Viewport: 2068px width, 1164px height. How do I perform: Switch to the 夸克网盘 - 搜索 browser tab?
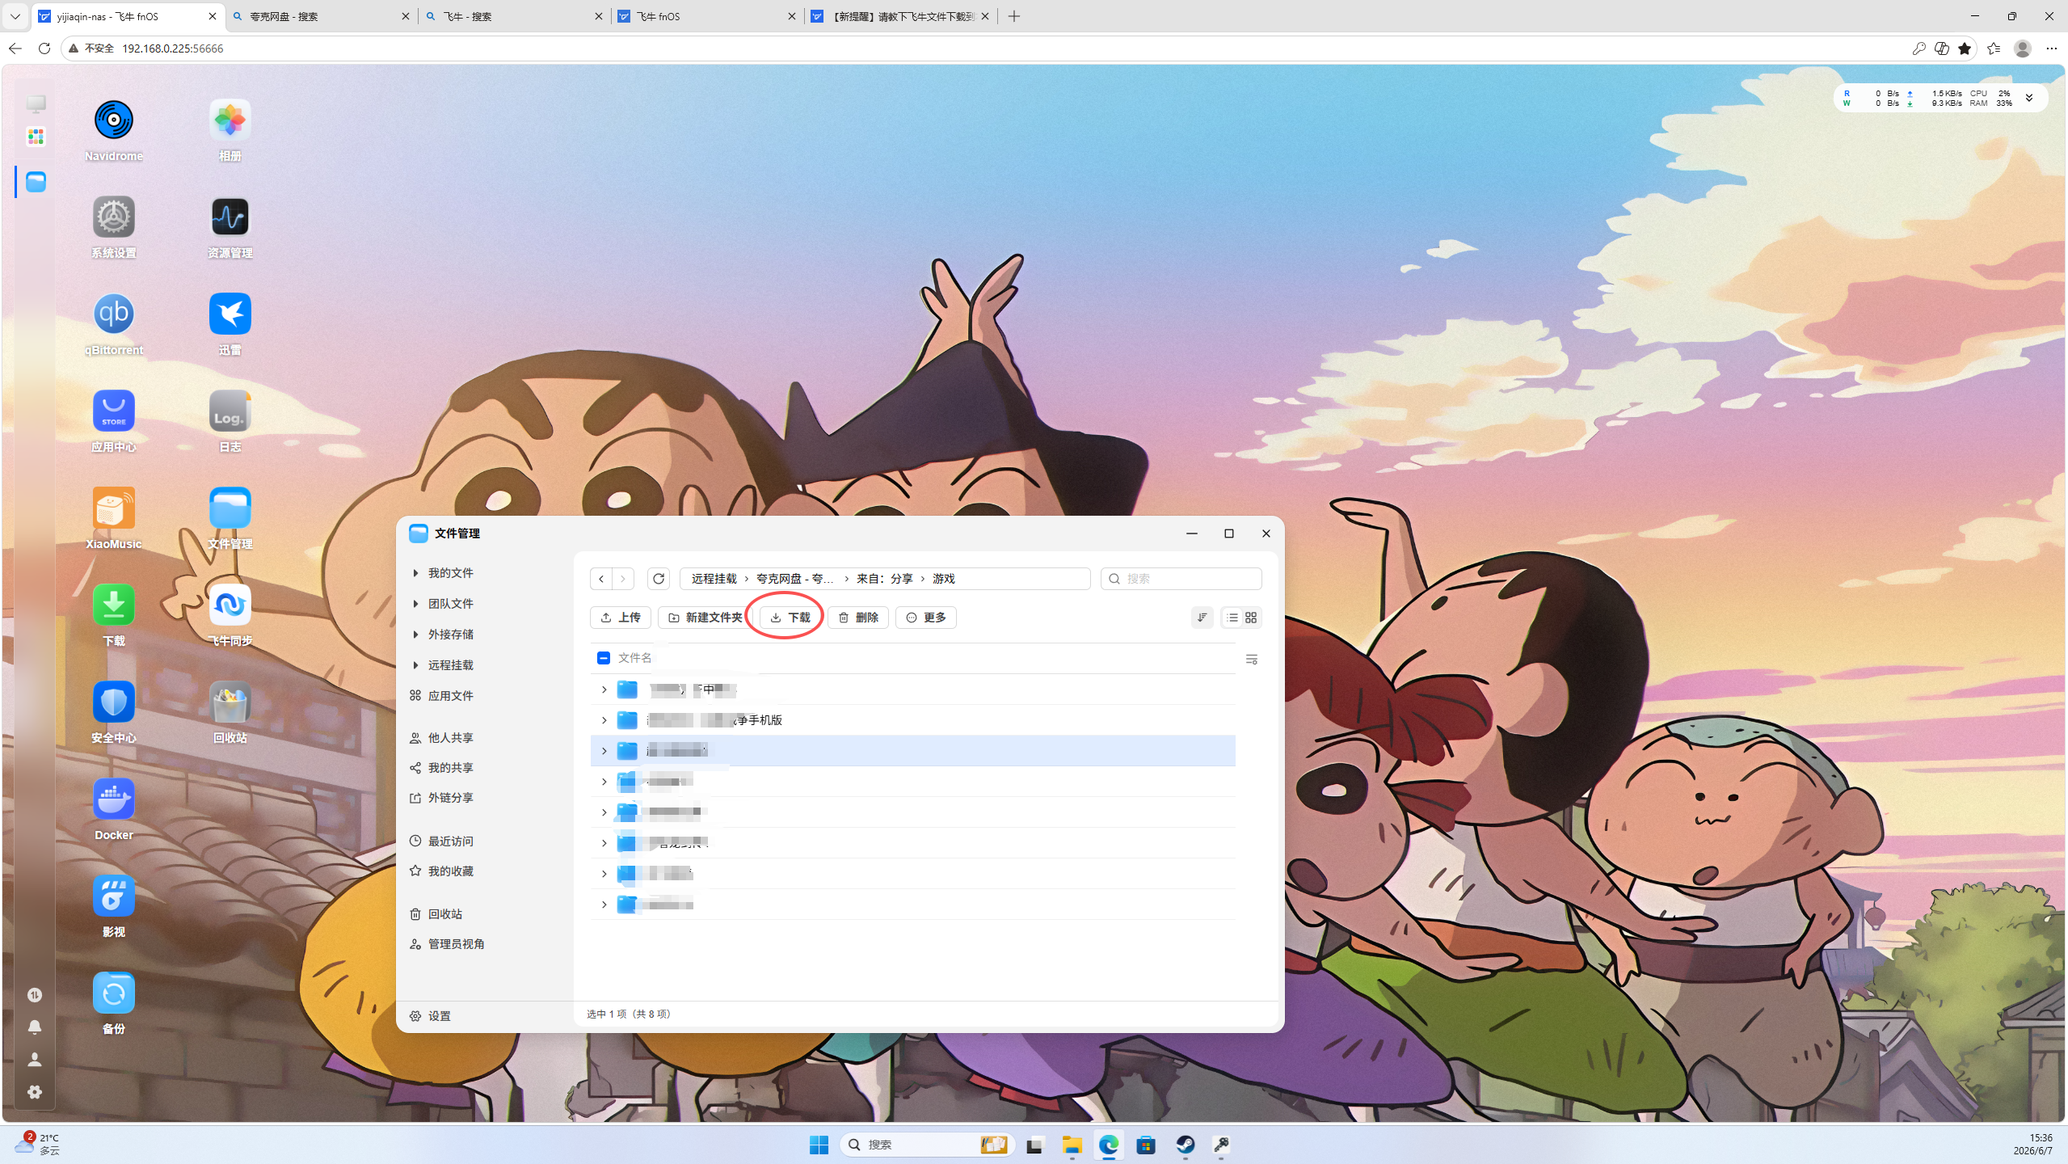click(x=322, y=16)
